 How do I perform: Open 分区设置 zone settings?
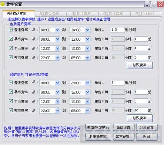tap(147, 127)
